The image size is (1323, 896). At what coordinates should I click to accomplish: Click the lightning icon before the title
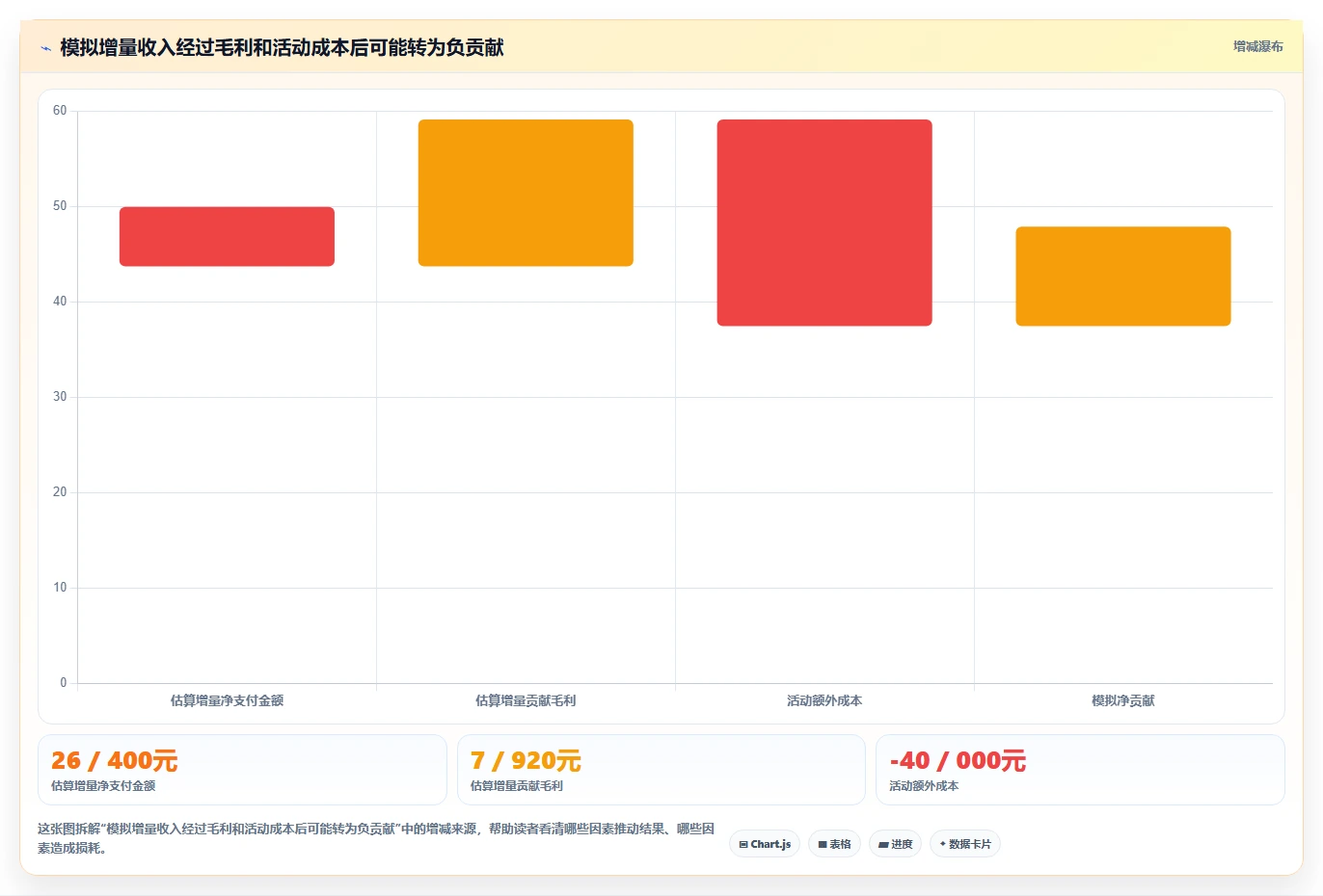[45, 48]
